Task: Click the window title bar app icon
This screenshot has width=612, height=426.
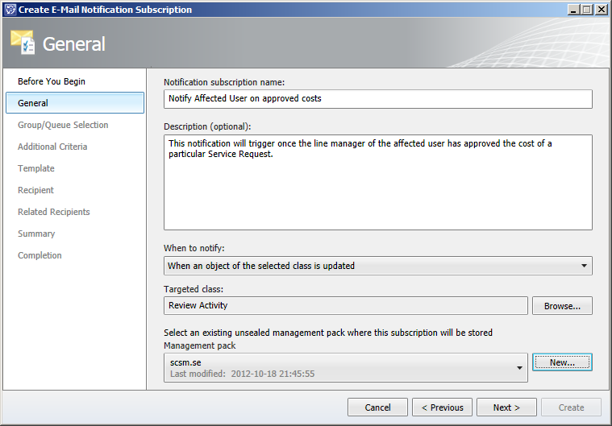Action: pyautogui.click(x=10, y=10)
